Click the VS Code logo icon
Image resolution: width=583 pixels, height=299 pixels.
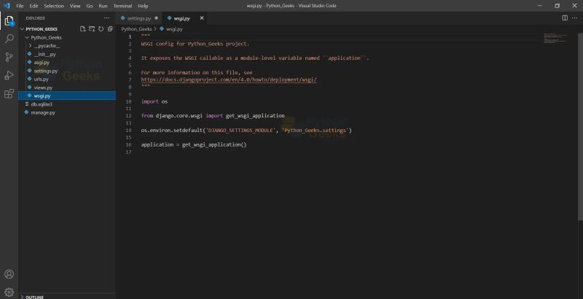point(7,6)
